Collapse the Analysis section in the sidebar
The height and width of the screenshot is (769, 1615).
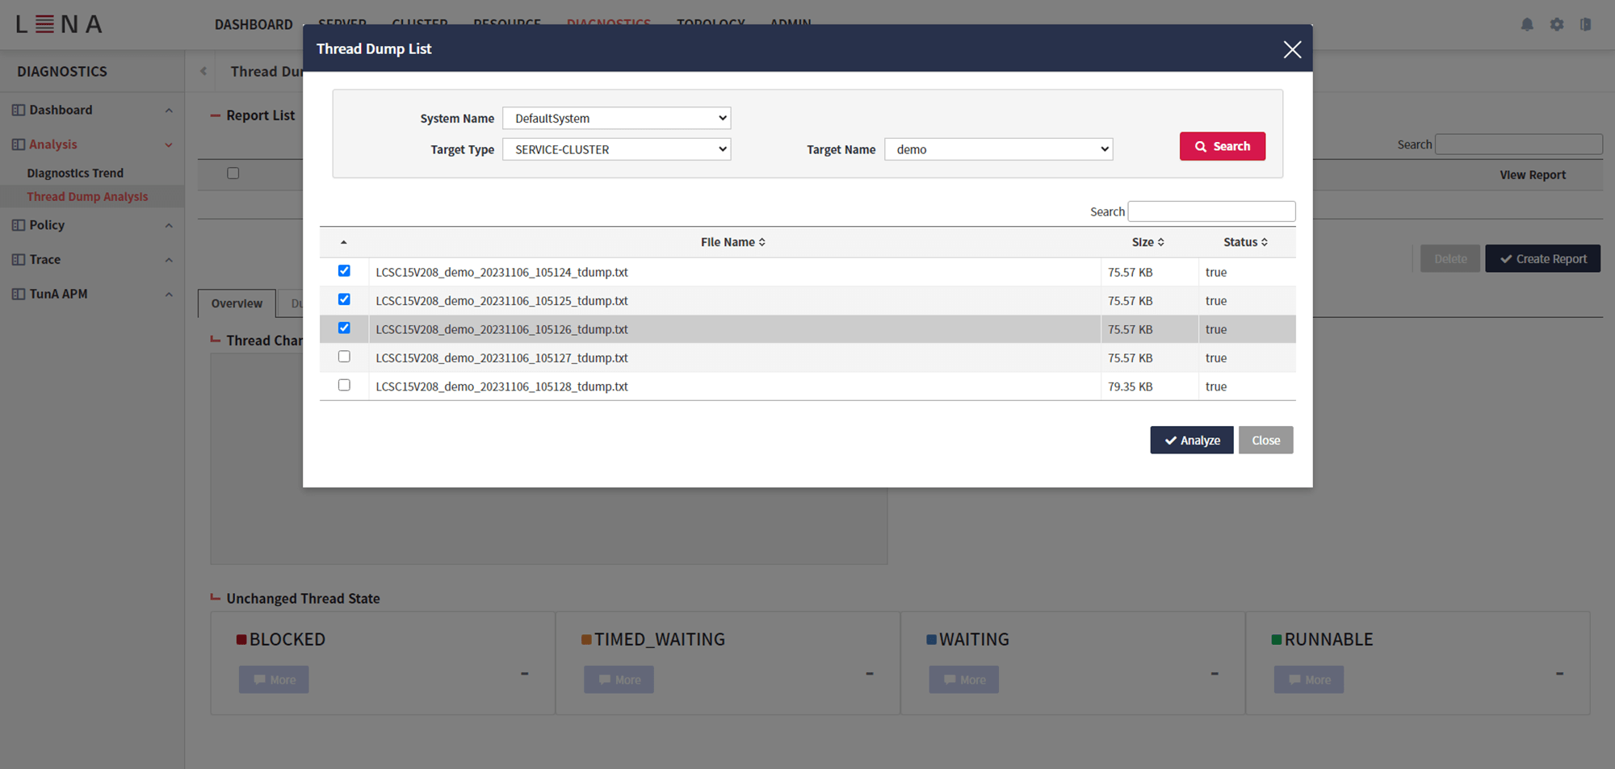click(169, 144)
